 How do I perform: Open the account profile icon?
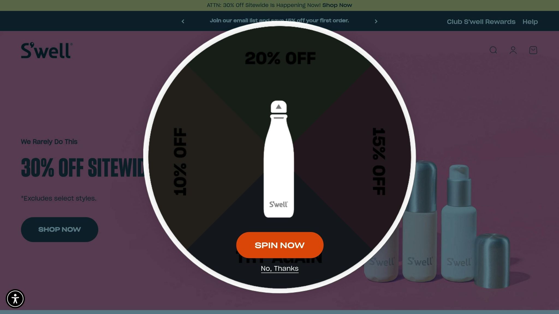pyautogui.click(x=513, y=50)
